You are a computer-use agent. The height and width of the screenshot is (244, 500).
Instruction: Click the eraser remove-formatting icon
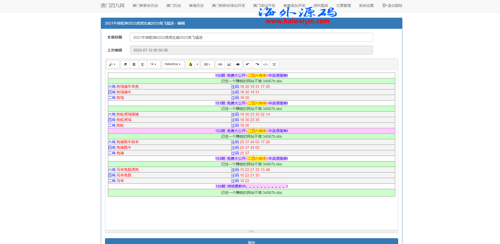click(125, 64)
